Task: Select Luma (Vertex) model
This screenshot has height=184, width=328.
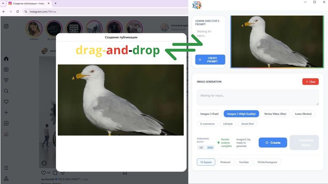Action: (x=303, y=114)
